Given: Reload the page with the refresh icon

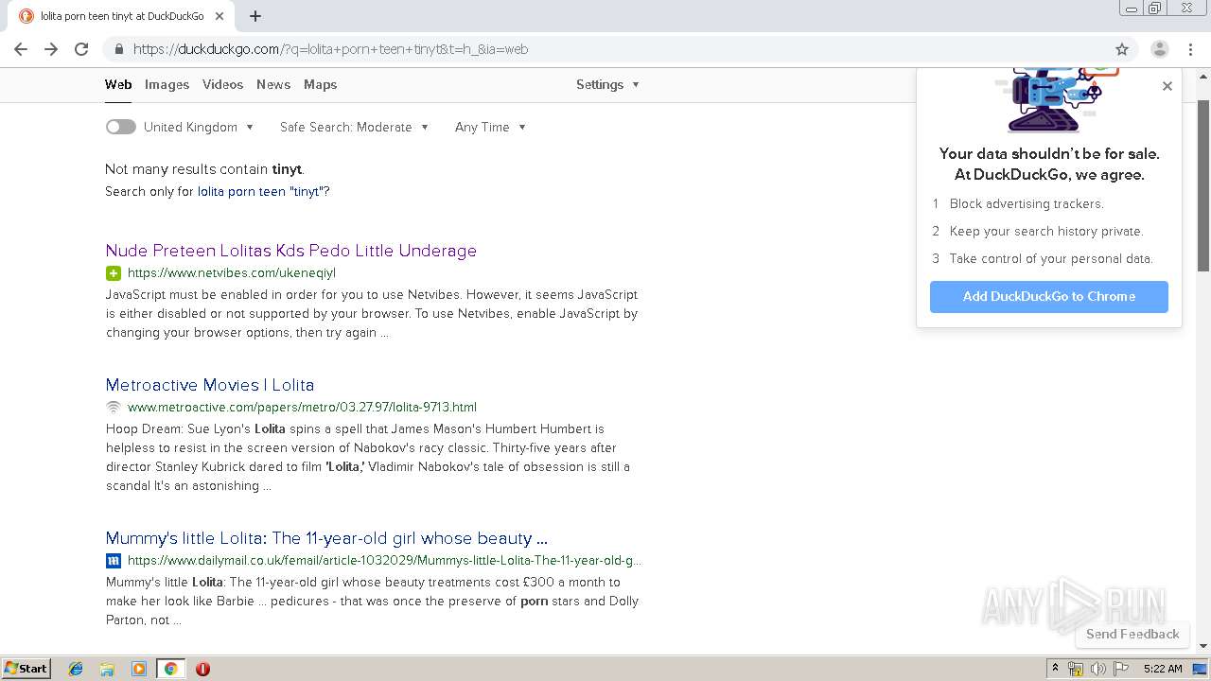Looking at the screenshot, I should (81, 49).
